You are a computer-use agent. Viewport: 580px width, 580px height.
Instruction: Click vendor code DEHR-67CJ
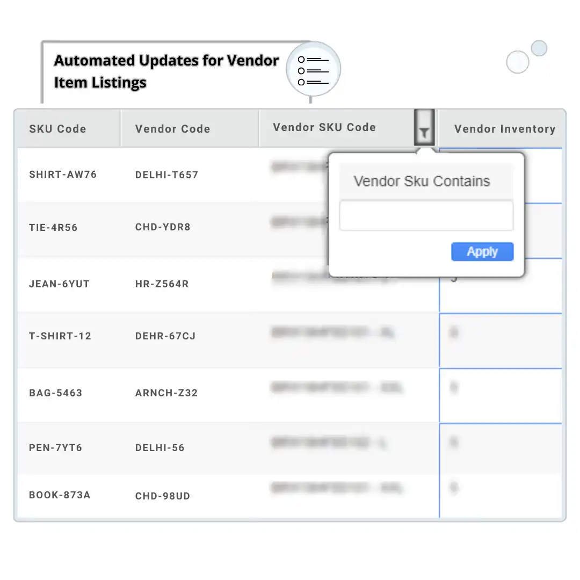165,337
